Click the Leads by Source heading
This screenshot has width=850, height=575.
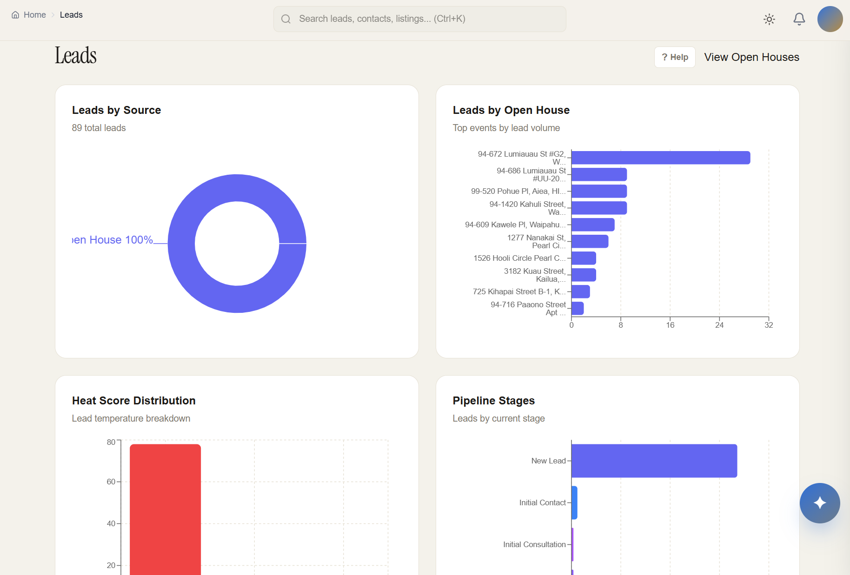[116, 110]
